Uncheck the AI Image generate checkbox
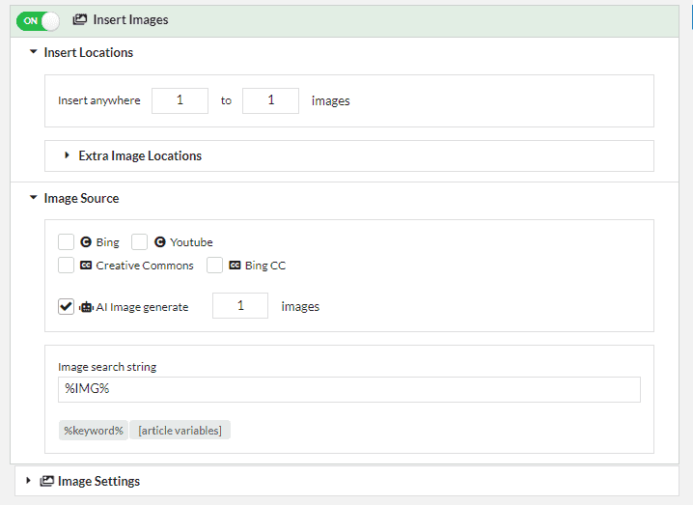This screenshot has width=693, height=505. click(66, 306)
